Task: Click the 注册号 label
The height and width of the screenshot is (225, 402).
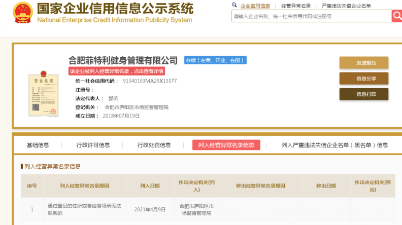Action: [x=85, y=90]
